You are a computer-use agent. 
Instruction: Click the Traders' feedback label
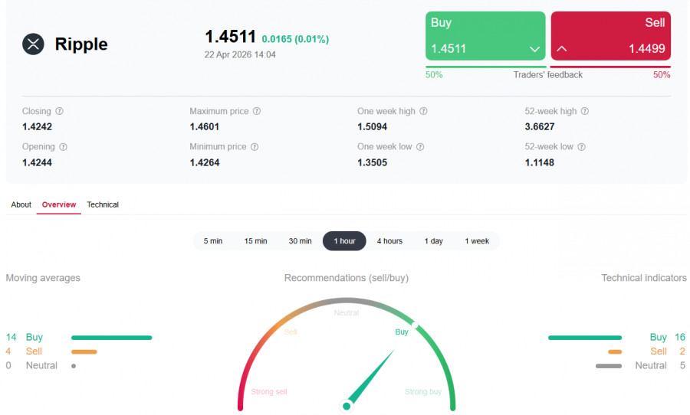click(x=548, y=75)
